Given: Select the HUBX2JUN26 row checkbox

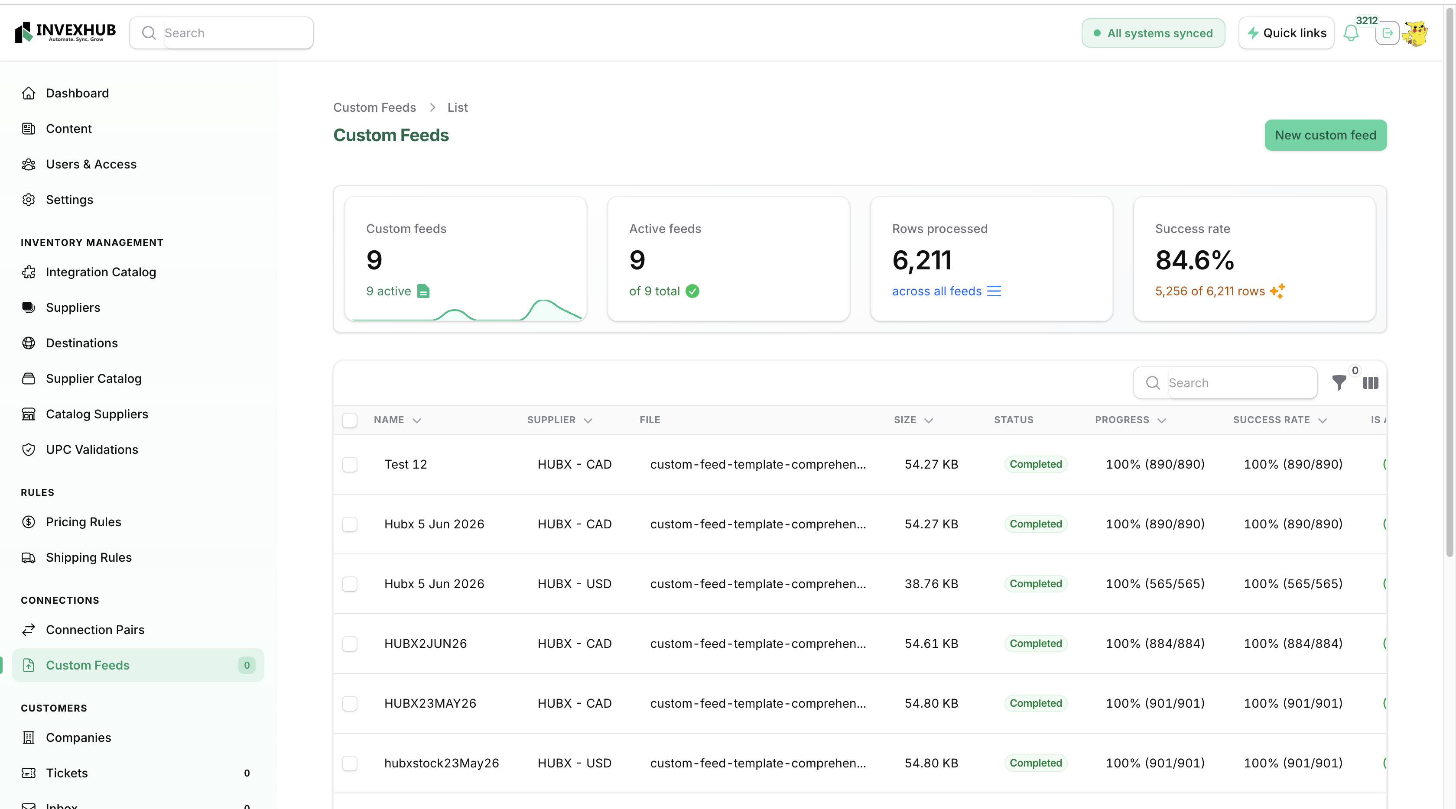Looking at the screenshot, I should (350, 644).
